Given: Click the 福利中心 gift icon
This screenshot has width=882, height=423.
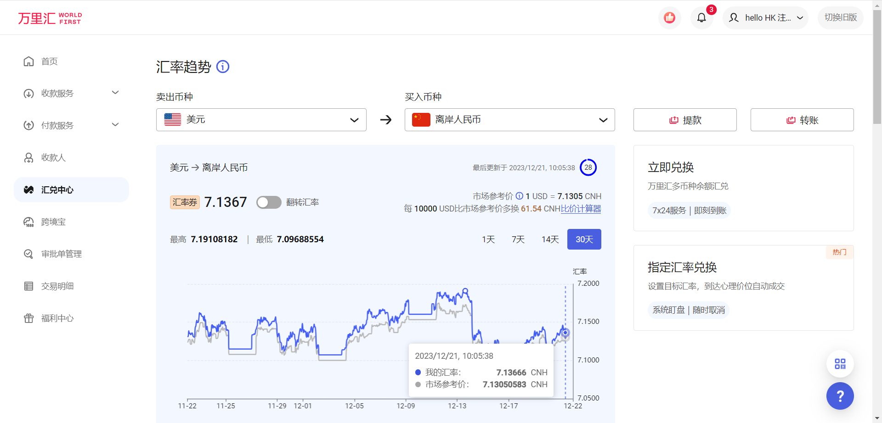Looking at the screenshot, I should click(x=28, y=318).
